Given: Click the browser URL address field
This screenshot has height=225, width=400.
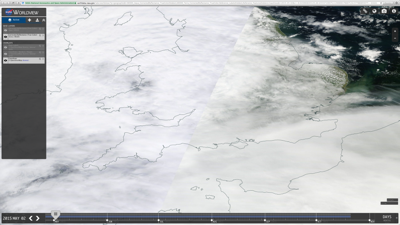Looking at the screenshot, I should (x=202, y=3).
